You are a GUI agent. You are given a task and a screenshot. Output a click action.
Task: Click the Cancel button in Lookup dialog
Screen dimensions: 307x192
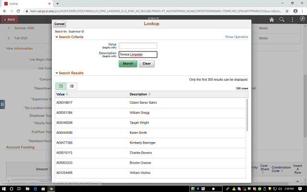(59, 24)
